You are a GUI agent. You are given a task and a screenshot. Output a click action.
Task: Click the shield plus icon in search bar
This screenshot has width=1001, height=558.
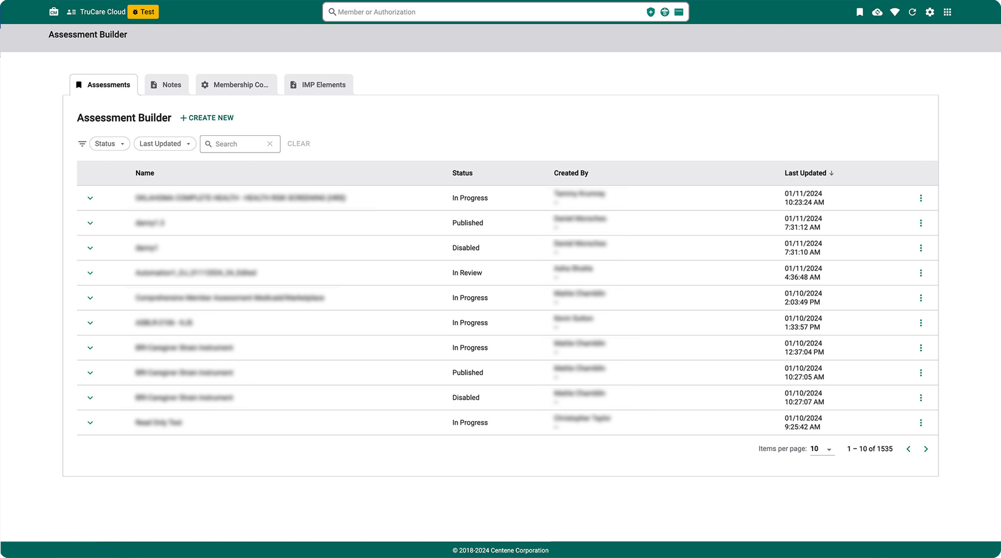(x=650, y=12)
